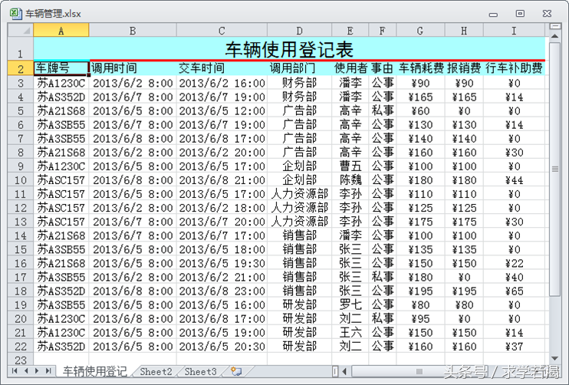
Task: Click the vertical scrollbar thumb
Action: pyautogui.click(x=555, y=169)
